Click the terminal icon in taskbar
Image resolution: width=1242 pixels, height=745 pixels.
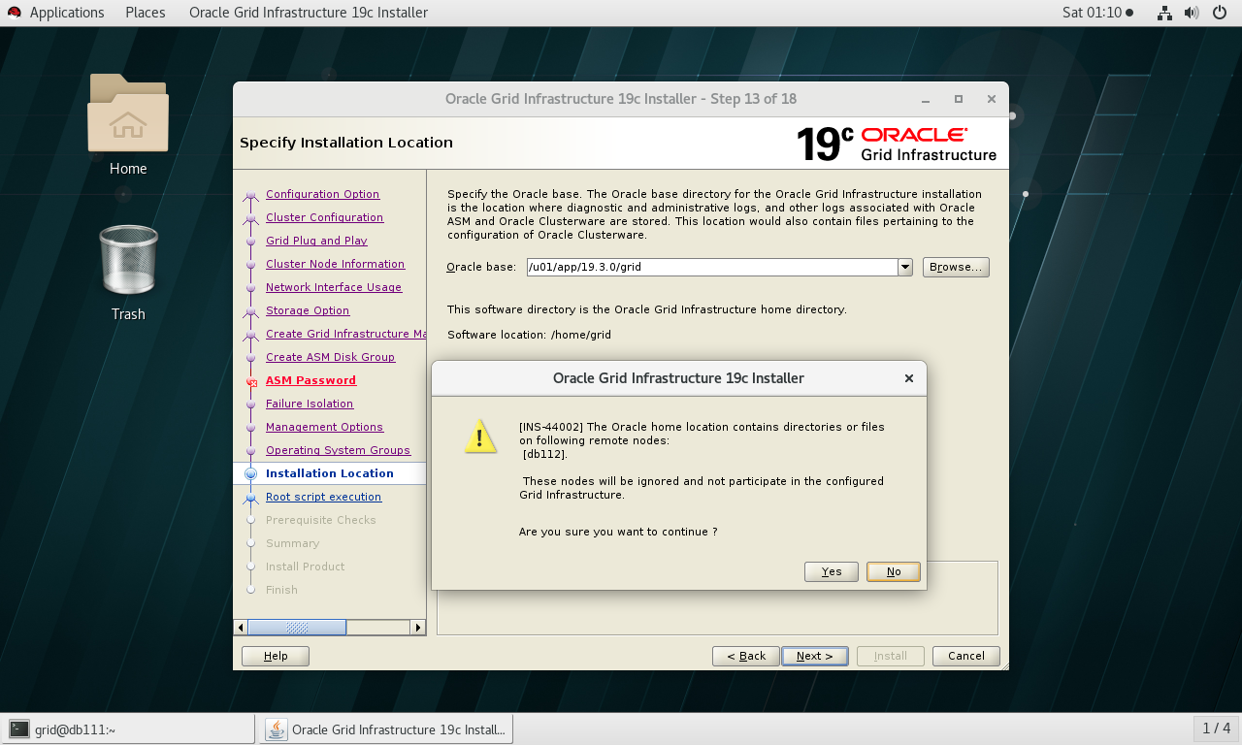tap(18, 729)
